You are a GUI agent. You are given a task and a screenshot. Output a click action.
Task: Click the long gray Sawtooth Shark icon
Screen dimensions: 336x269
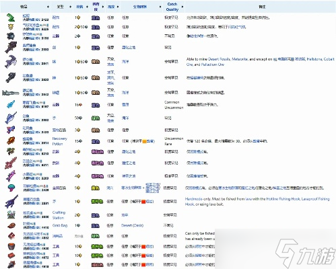(x=10, y=92)
